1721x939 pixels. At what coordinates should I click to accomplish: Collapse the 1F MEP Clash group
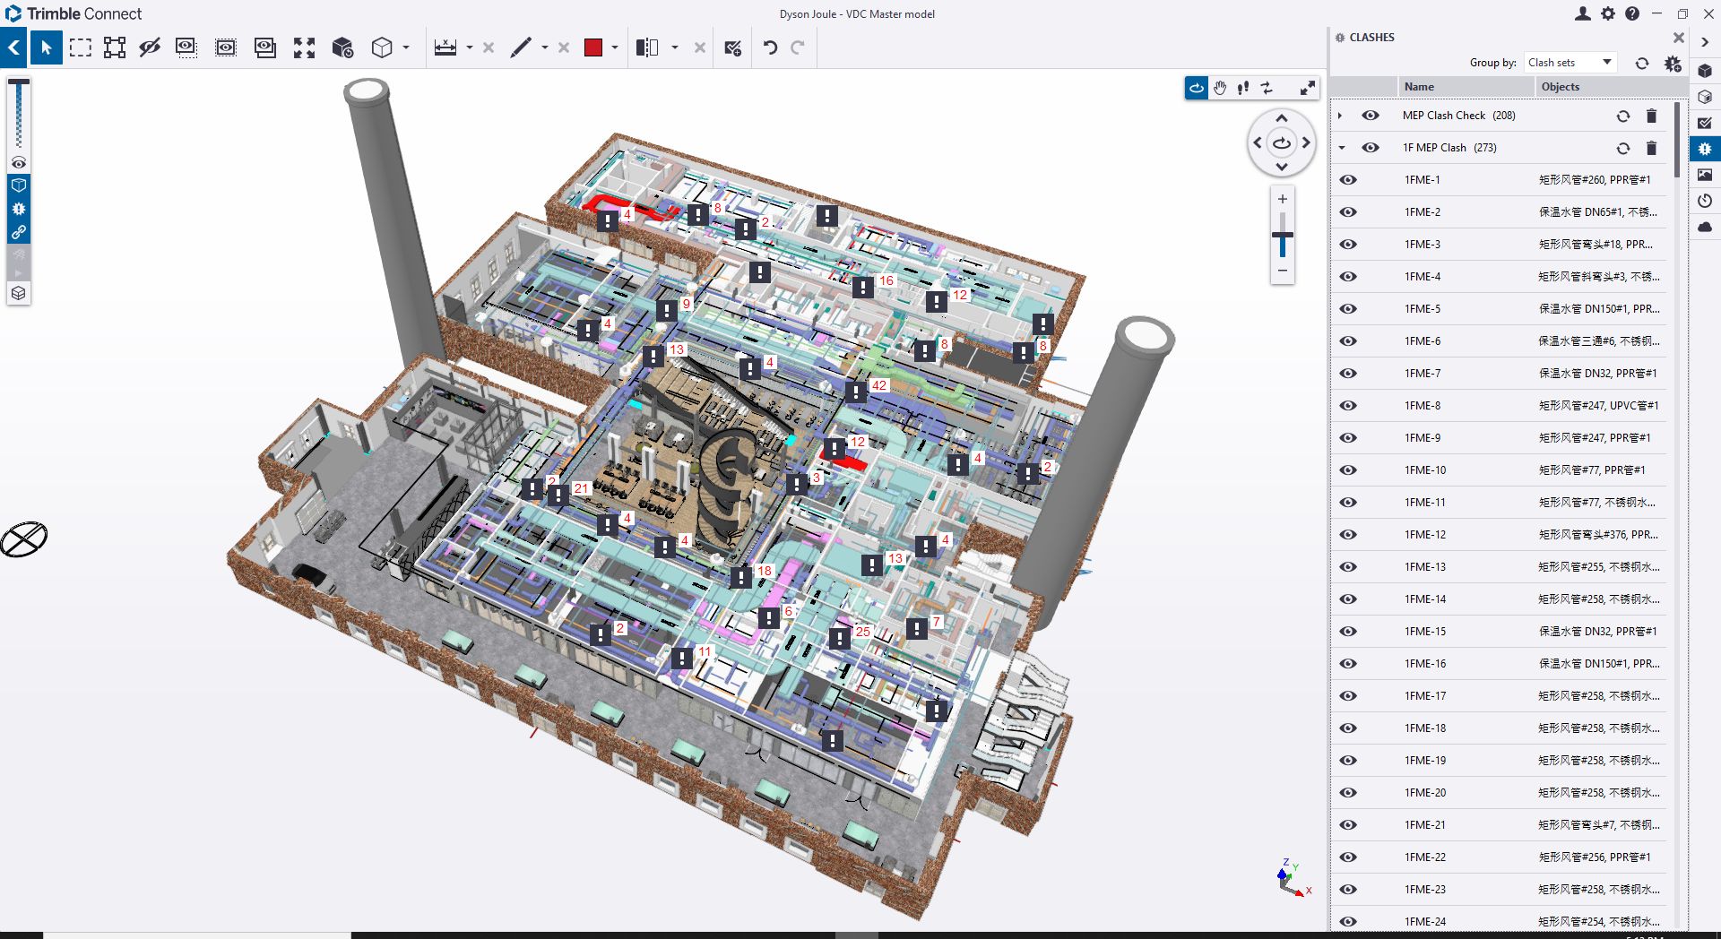click(x=1341, y=148)
